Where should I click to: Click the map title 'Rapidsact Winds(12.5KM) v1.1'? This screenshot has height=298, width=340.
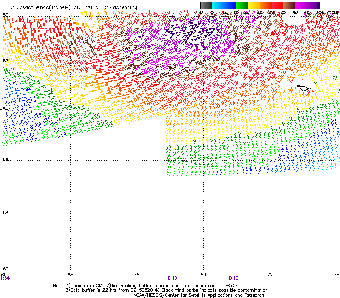[46, 8]
